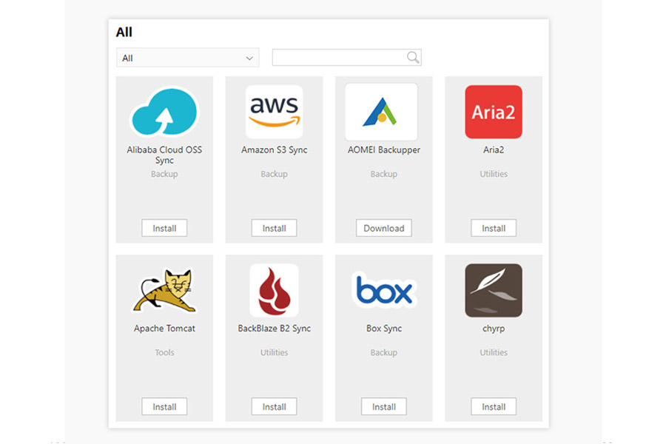Install the chyrp app
This screenshot has width=666, height=444.
(494, 406)
